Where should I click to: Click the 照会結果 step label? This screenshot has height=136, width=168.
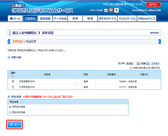[x=31, y=42]
